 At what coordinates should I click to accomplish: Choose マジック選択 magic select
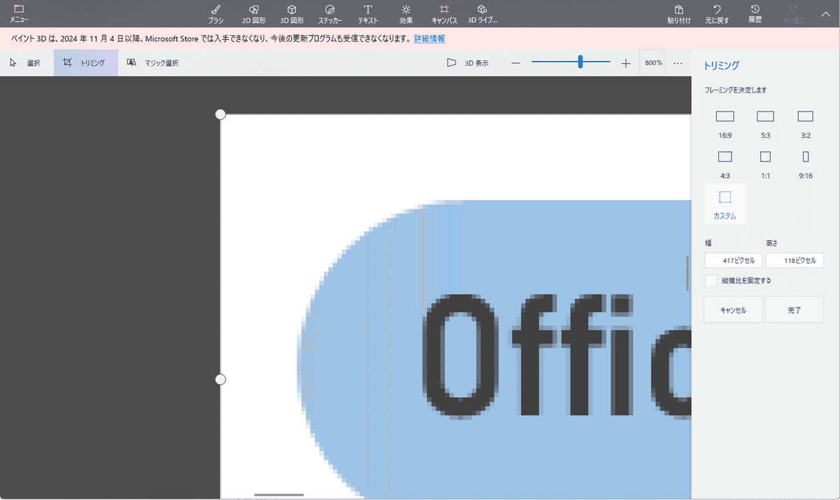click(x=153, y=63)
